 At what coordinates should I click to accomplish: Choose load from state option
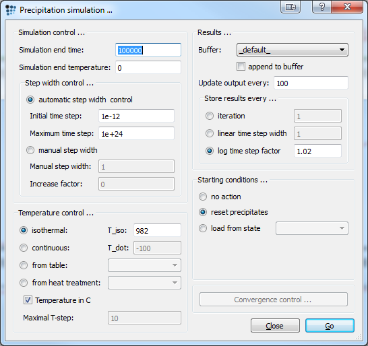click(203, 228)
